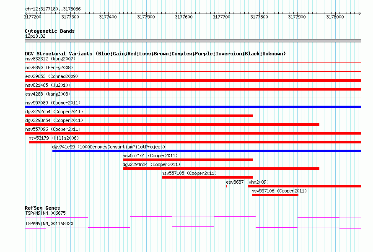Click ruler position 3177800
Viewport: 373px width, 252px height.
click(259, 17)
